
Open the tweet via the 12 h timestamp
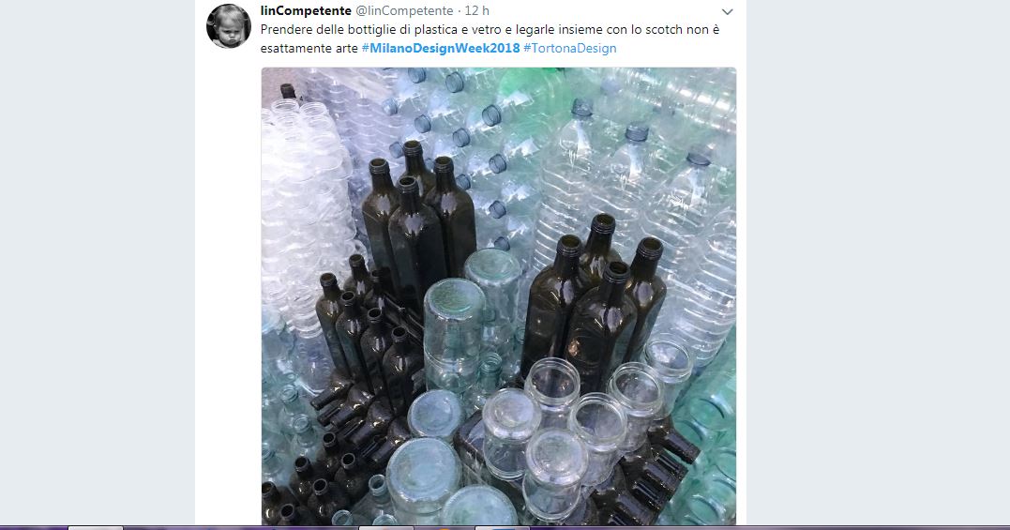(x=477, y=11)
